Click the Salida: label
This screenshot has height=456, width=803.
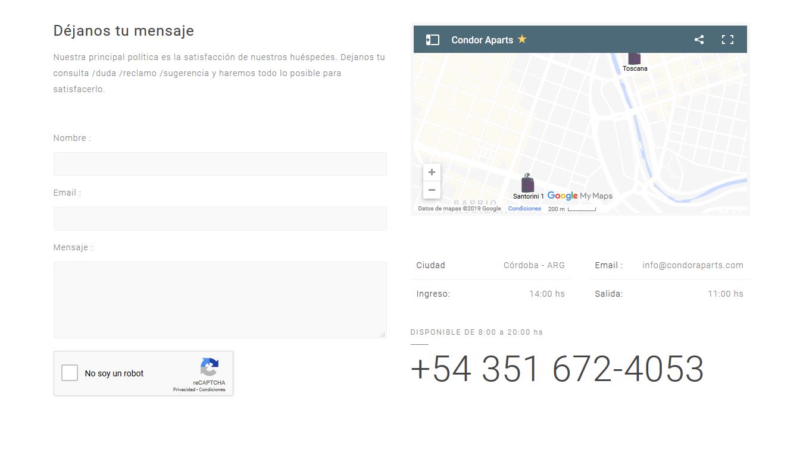click(x=609, y=294)
